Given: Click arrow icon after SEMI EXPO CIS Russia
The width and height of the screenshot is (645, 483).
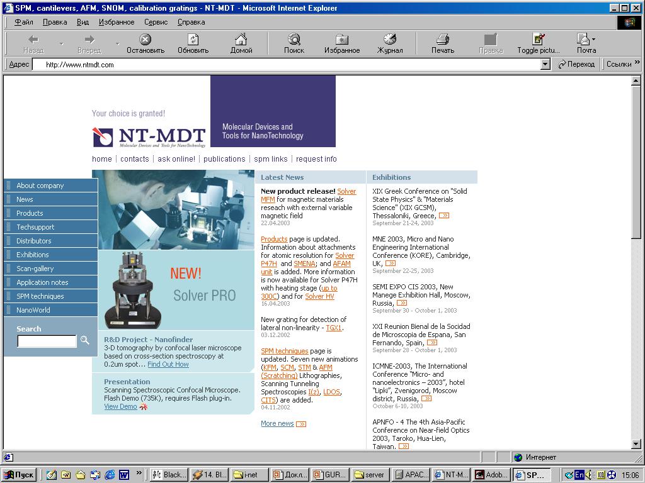Looking at the screenshot, I should (401, 303).
